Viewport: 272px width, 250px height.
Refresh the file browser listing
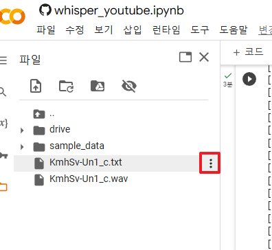coord(66,86)
